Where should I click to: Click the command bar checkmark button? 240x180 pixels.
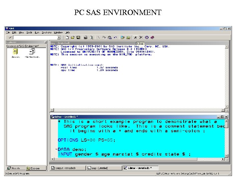click(x=10, y=37)
